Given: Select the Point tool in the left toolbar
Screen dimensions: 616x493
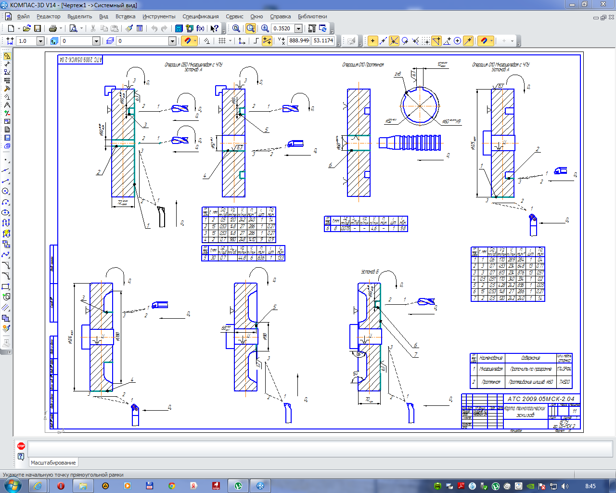Looking at the screenshot, I should point(6,159).
